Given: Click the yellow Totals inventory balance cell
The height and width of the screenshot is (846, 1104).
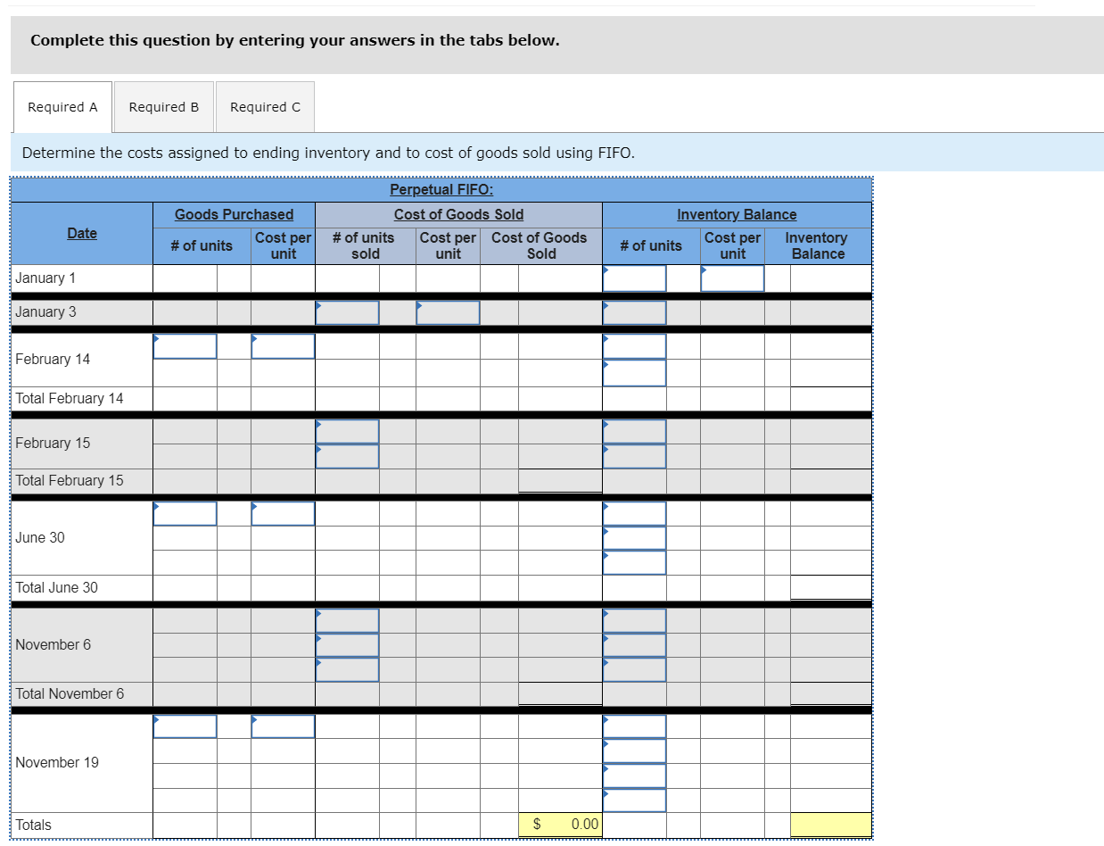Looking at the screenshot, I should click(829, 825).
